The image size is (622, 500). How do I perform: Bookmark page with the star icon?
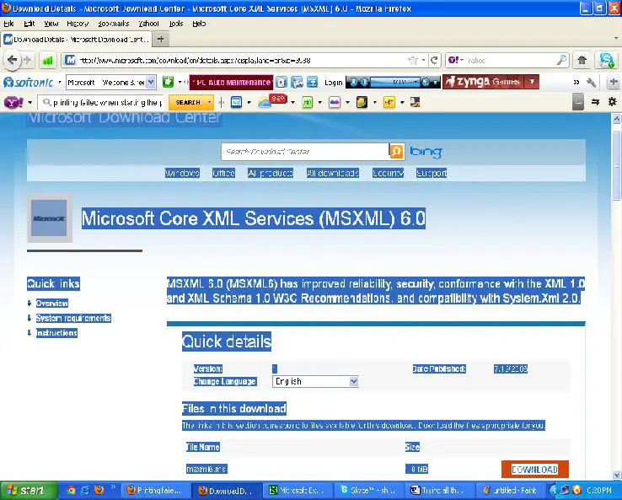pos(413,61)
